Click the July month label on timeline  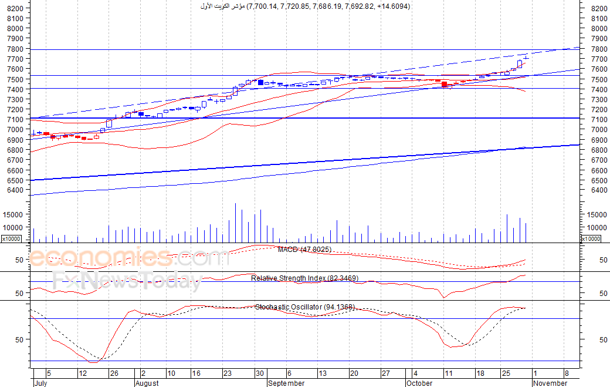[40, 383]
